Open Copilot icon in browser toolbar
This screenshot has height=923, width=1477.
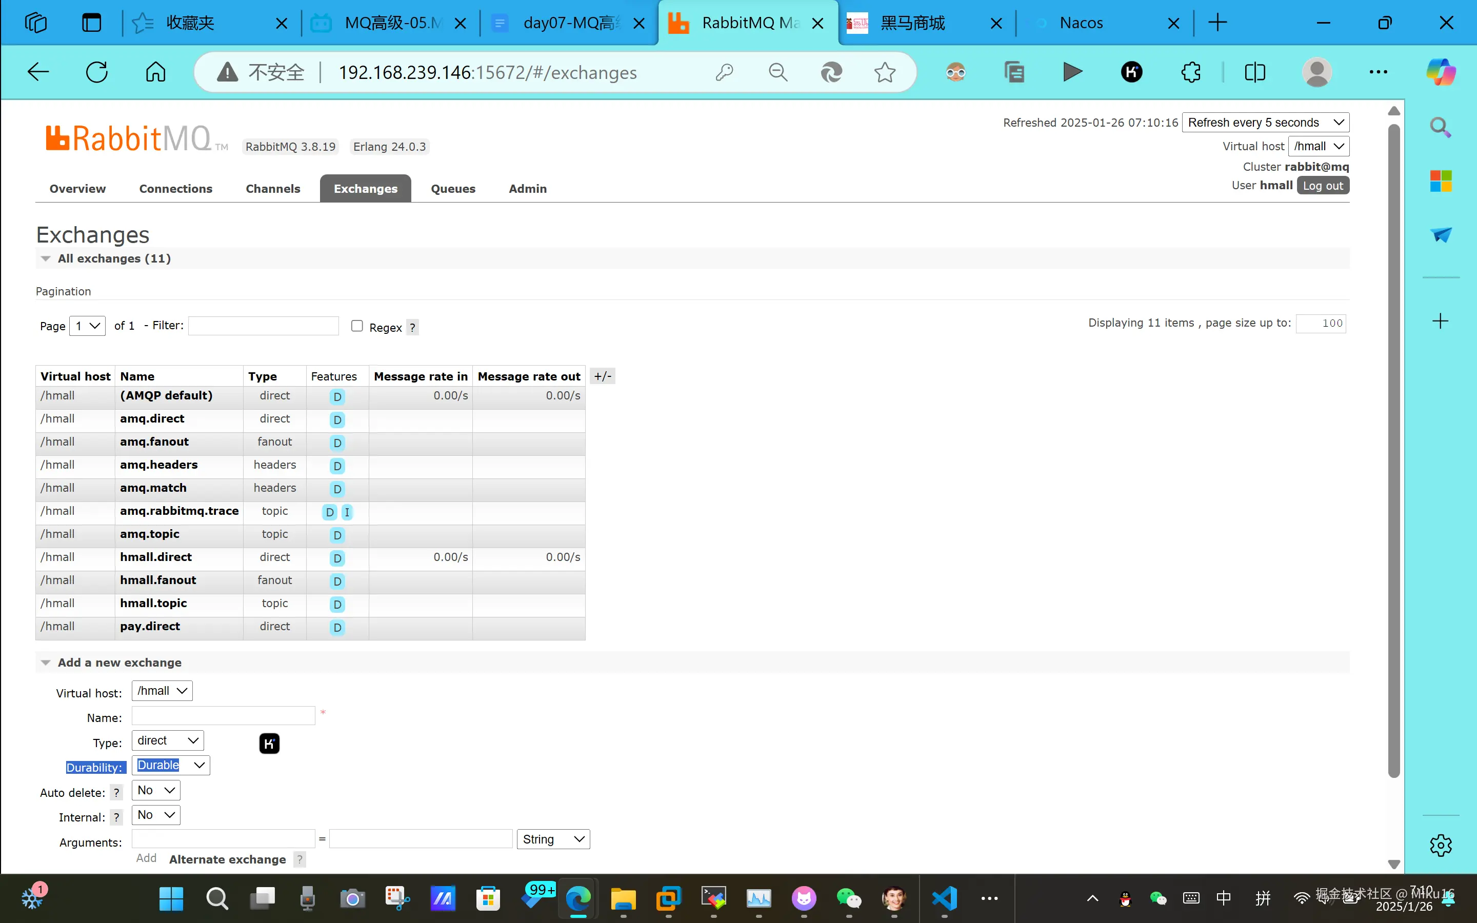click(1441, 72)
